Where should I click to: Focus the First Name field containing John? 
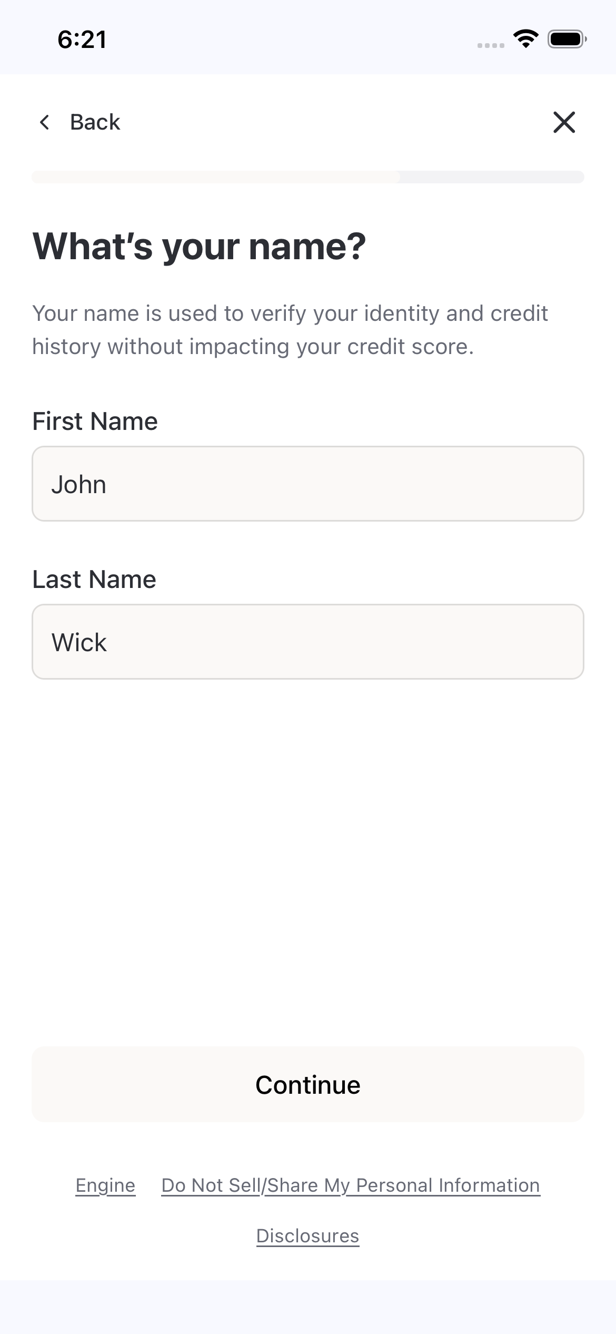click(308, 484)
